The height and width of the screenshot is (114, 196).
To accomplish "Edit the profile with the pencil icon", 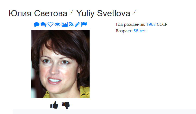I will 77,24.
